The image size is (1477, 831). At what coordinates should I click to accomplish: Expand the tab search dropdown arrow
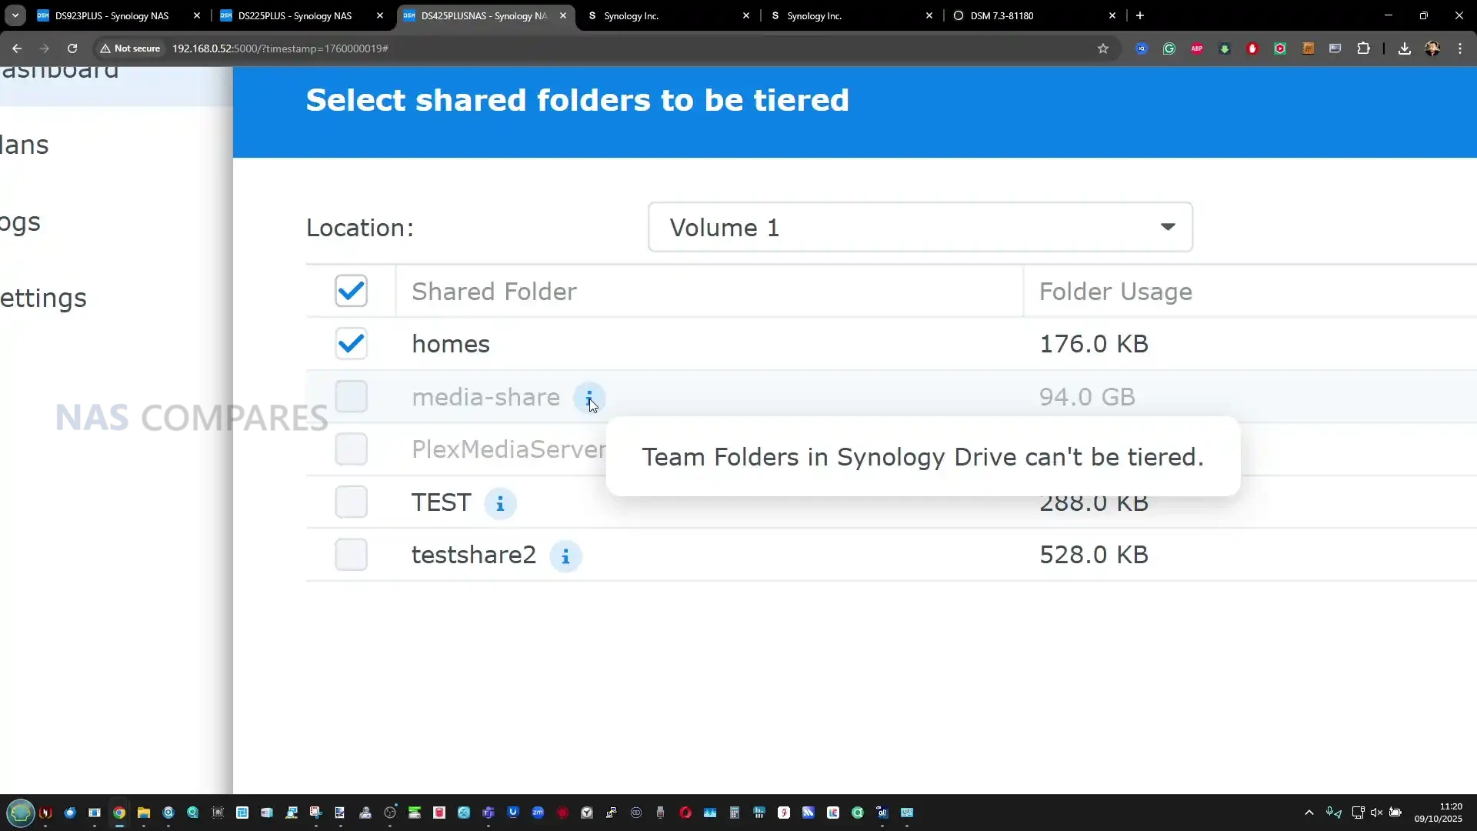coord(15,15)
